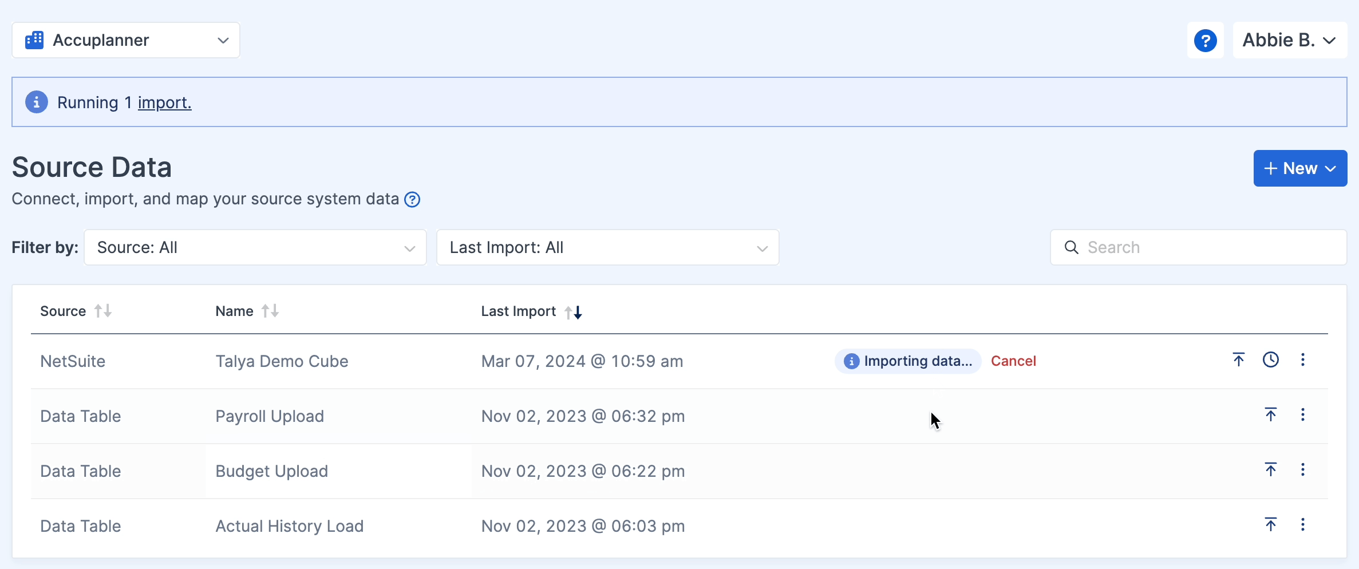
Task: Open the Abbie B. account menu
Action: [x=1289, y=39]
